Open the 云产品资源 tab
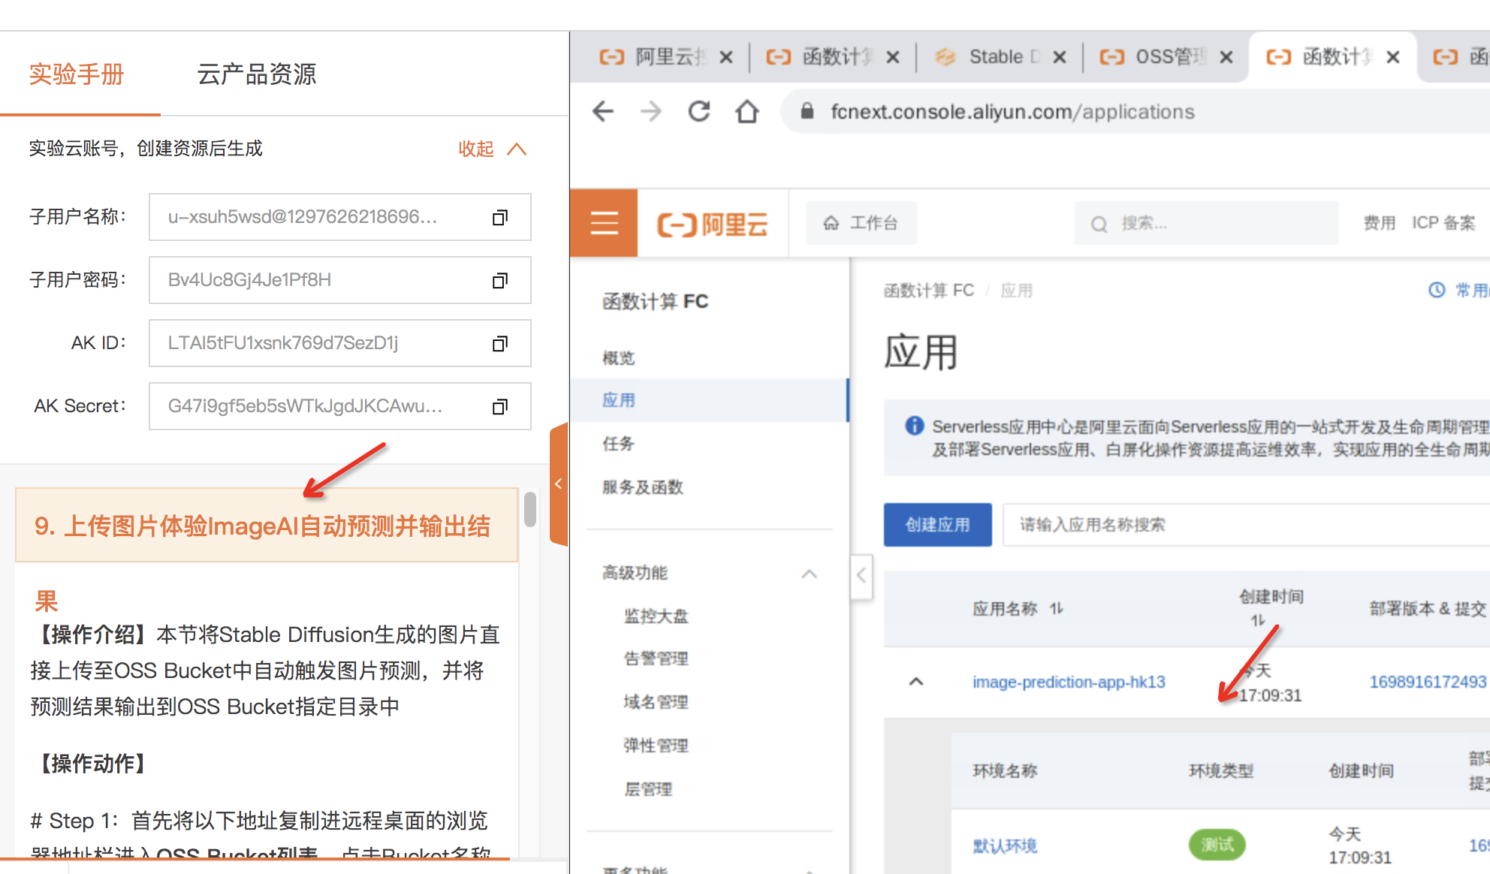Viewport: 1490px width, 874px height. tap(257, 74)
